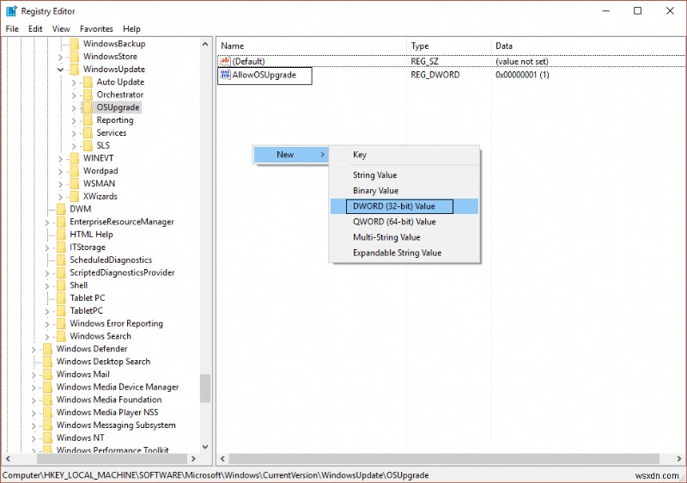Click the Registry Editor app icon in title bar
This screenshot has height=483, width=687.
pos(11,11)
